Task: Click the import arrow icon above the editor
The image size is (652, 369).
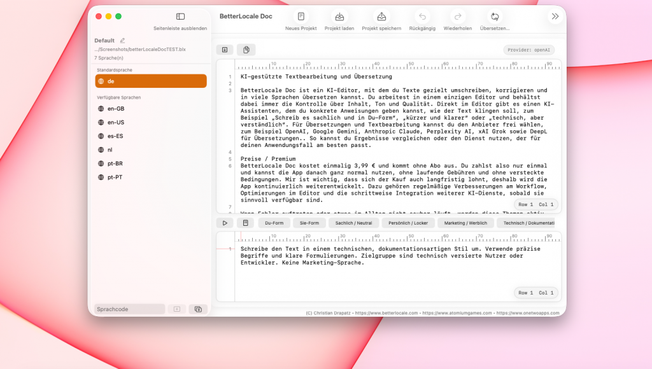Action: point(224,50)
